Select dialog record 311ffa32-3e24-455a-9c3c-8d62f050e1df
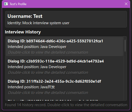This screenshot has width=132, height=112. click(64, 87)
